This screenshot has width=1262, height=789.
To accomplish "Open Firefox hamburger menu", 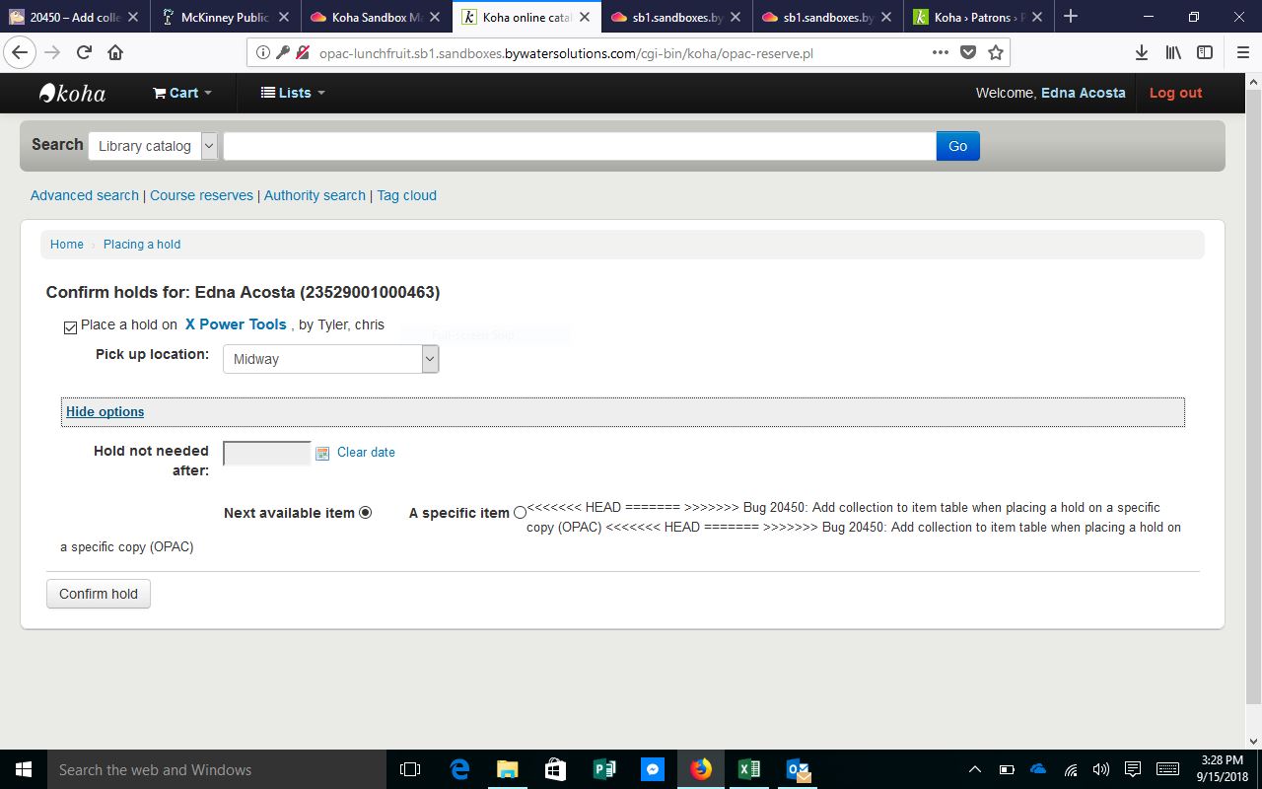I will pos(1242,52).
